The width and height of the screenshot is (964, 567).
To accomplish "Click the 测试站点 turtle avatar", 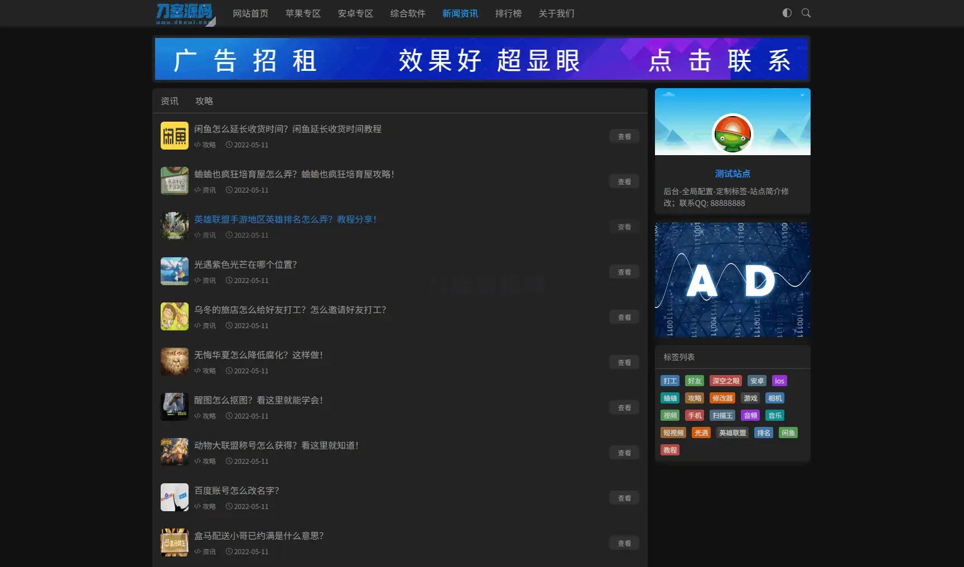I will 732,136.
